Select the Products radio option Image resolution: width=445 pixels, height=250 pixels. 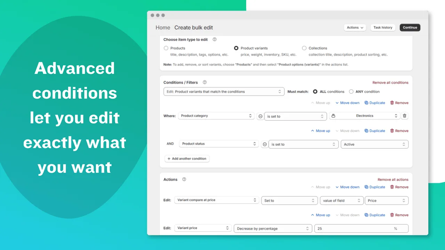pyautogui.click(x=166, y=48)
